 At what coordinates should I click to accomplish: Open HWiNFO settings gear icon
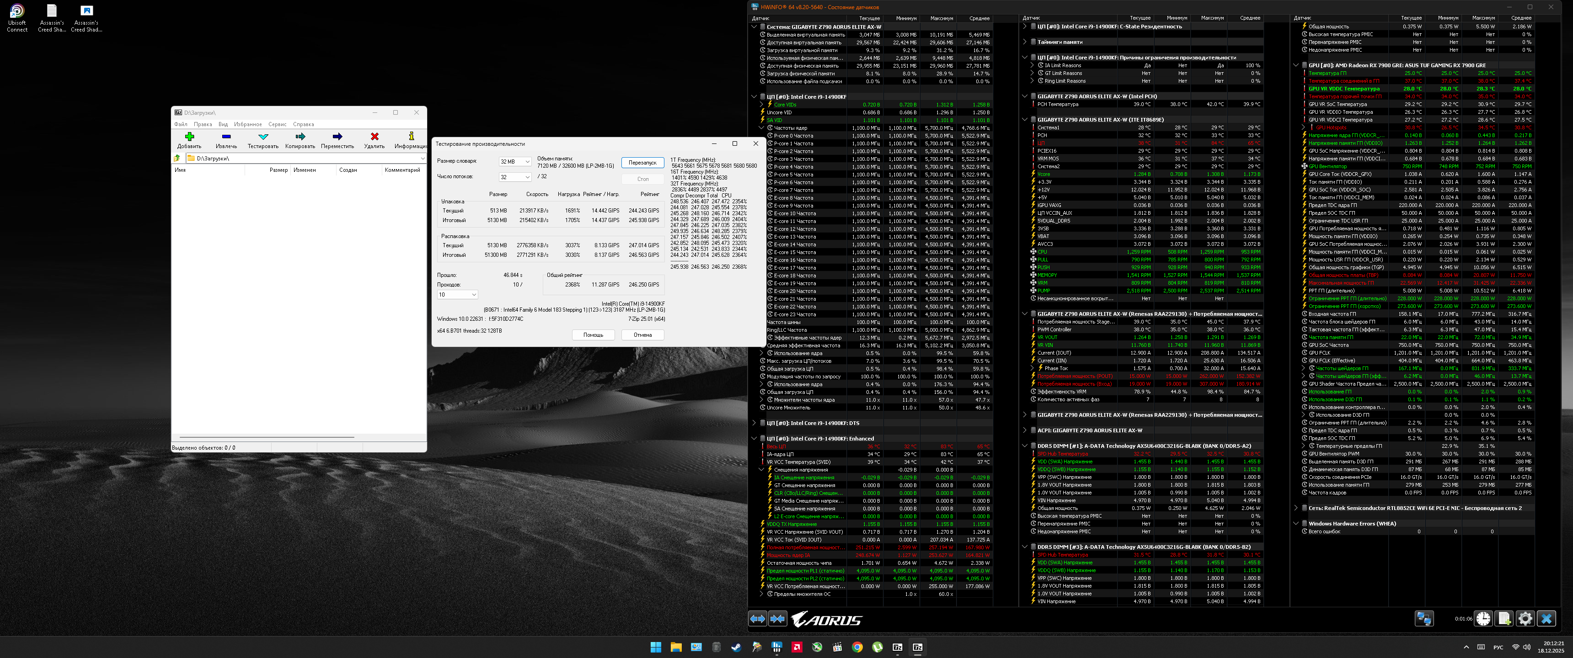(x=1525, y=618)
